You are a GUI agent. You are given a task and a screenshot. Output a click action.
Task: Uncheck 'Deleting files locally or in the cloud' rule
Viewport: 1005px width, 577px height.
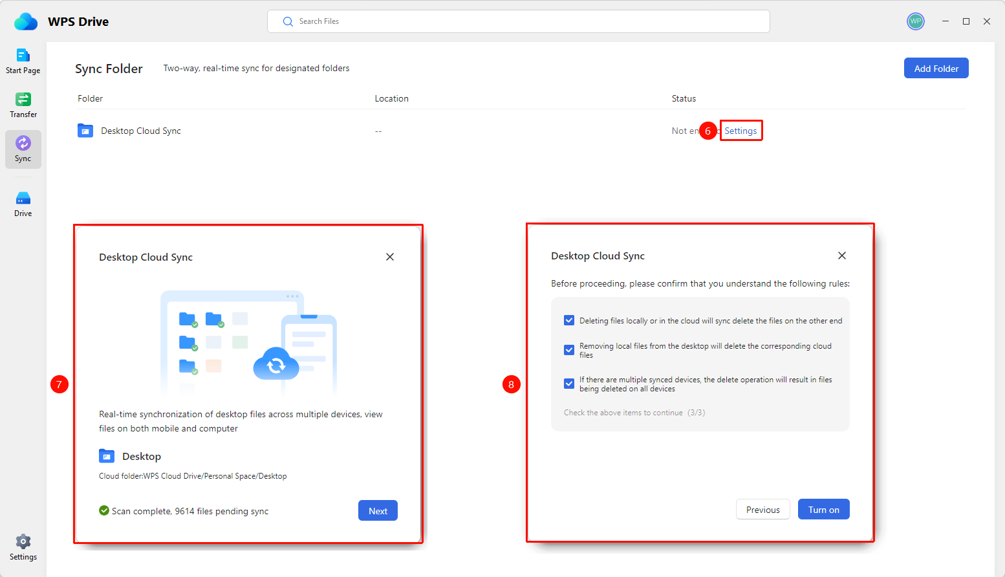(x=569, y=320)
